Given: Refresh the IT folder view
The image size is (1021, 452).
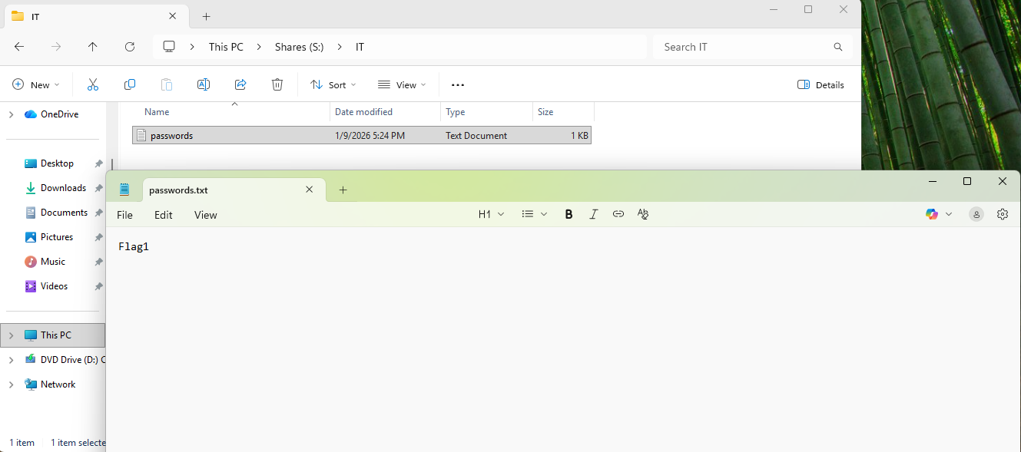Looking at the screenshot, I should [x=130, y=47].
